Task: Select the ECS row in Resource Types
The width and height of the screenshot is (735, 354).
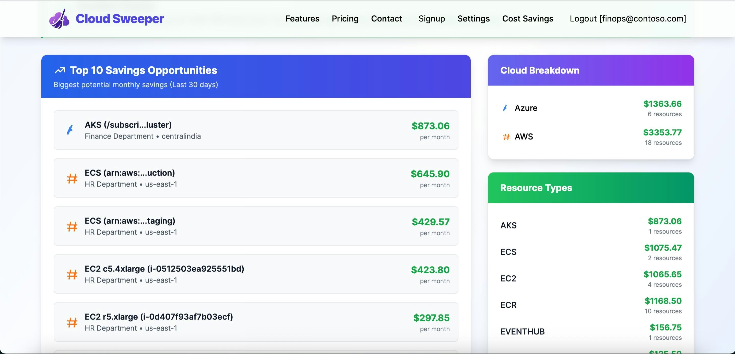Action: point(591,252)
